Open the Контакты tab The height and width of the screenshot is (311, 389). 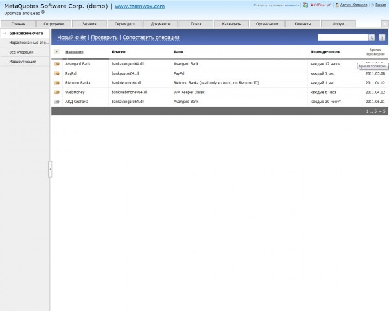303,24
